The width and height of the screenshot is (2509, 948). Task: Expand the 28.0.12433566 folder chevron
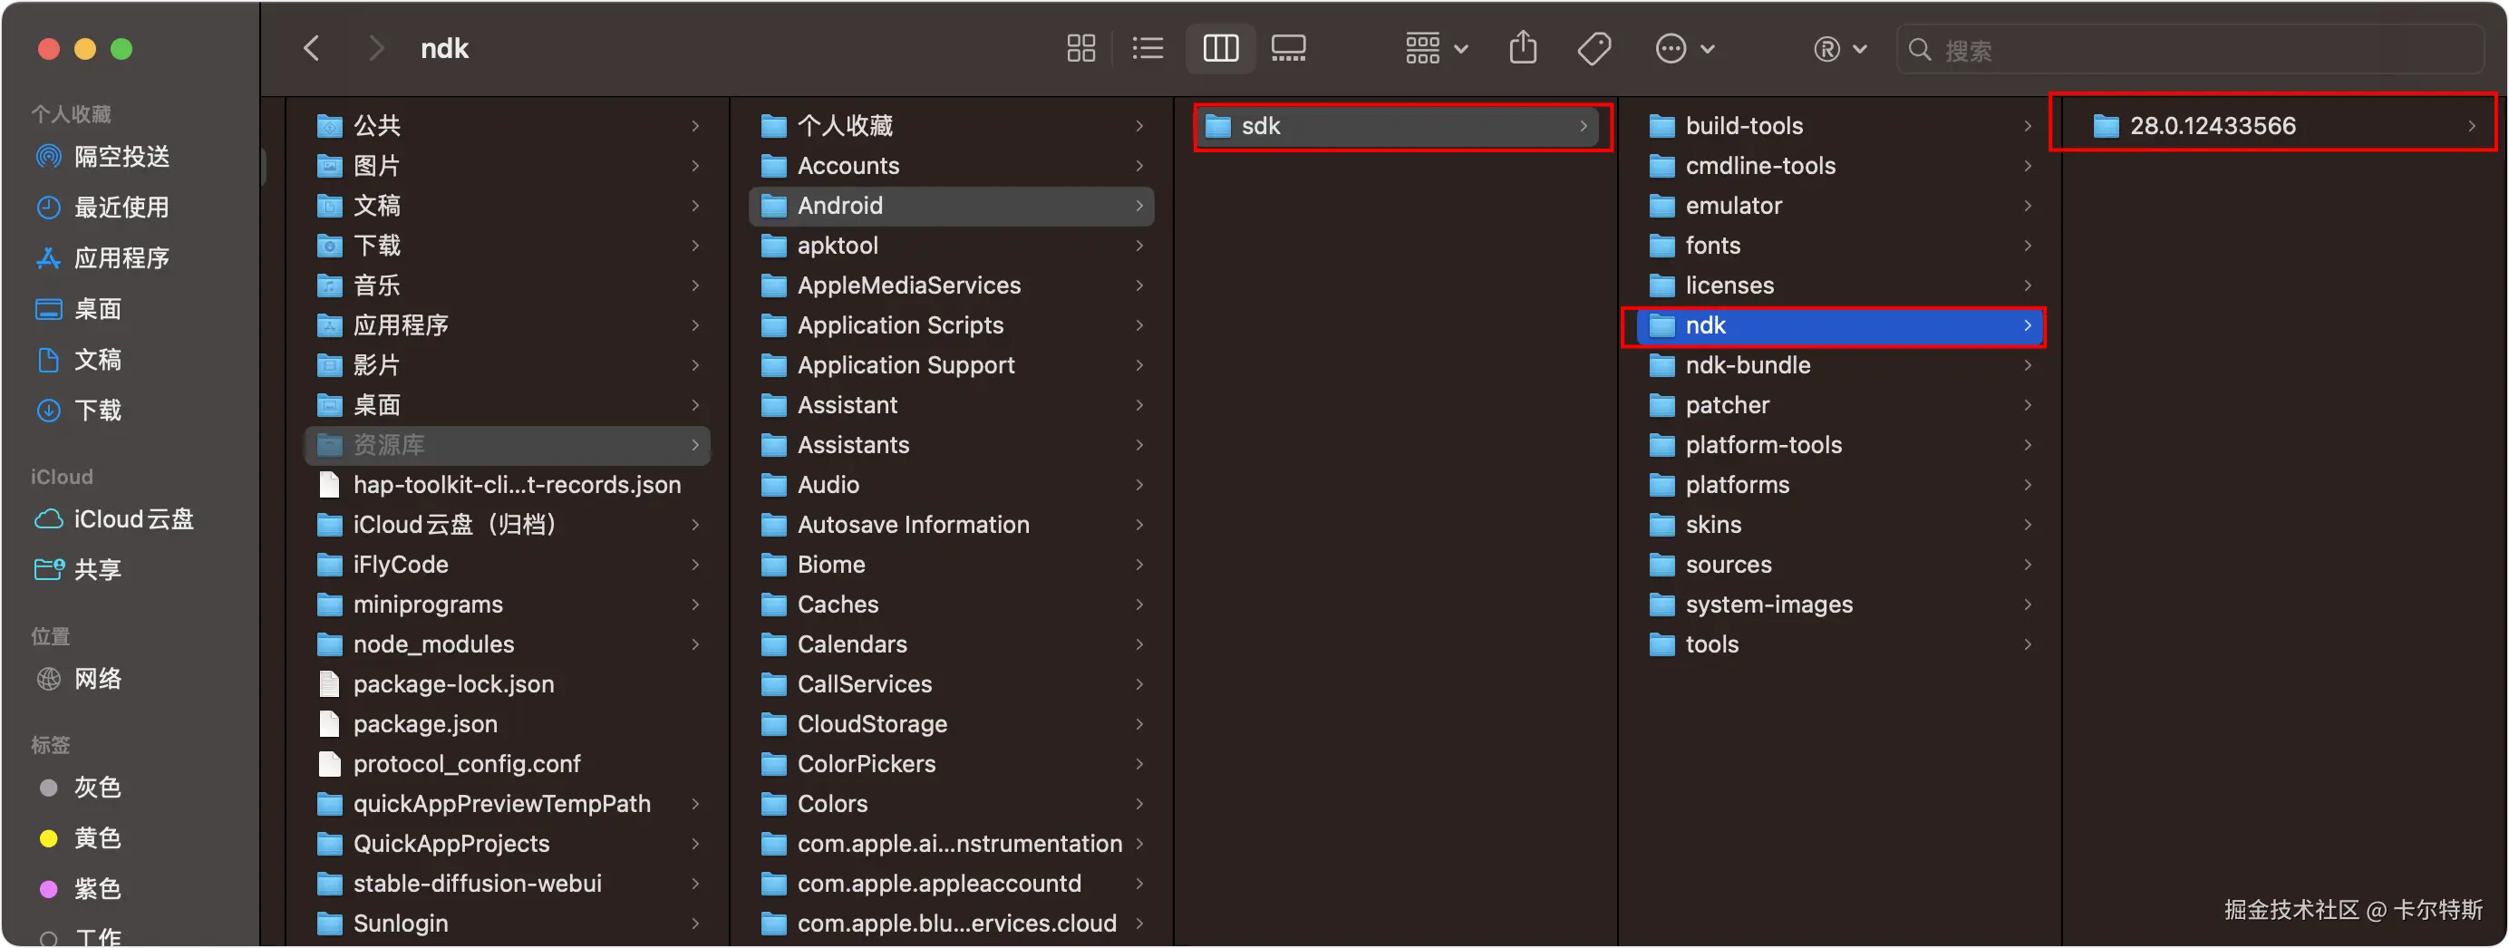point(2471,126)
